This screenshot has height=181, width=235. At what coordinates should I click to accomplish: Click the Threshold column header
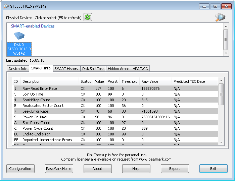click(x=130, y=81)
